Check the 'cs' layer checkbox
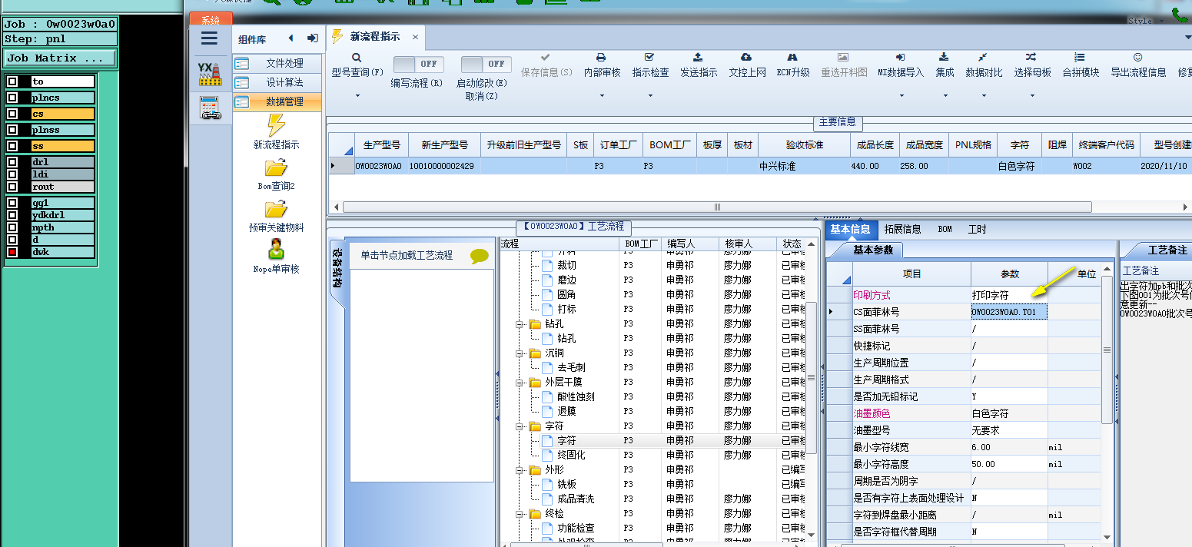1192x547 pixels. point(12,114)
